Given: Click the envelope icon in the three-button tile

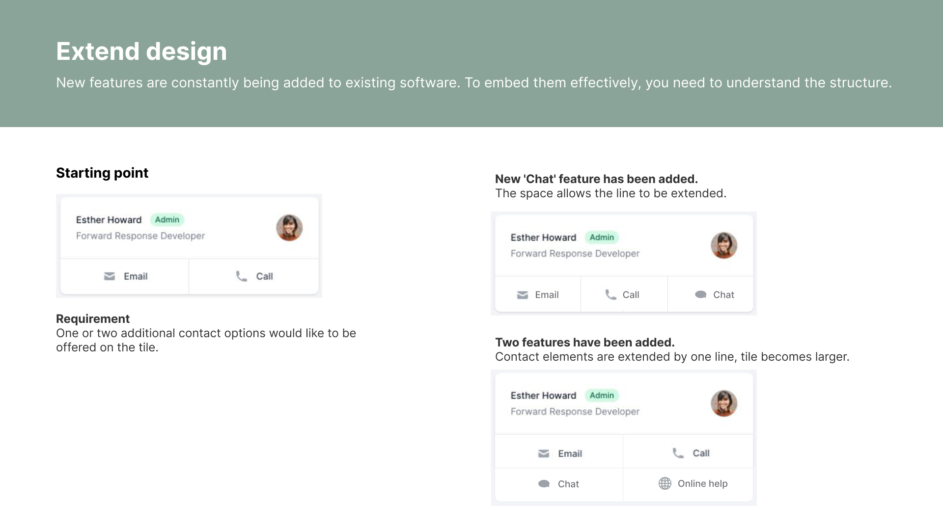Looking at the screenshot, I should coord(523,295).
